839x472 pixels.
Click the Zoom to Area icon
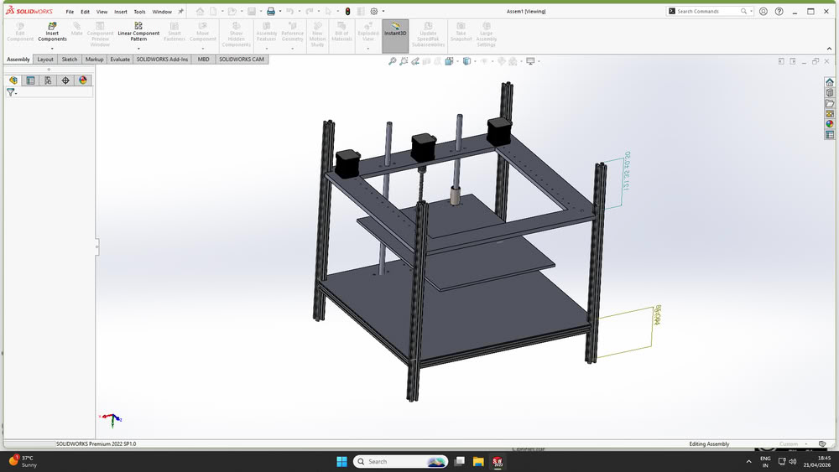(x=404, y=61)
